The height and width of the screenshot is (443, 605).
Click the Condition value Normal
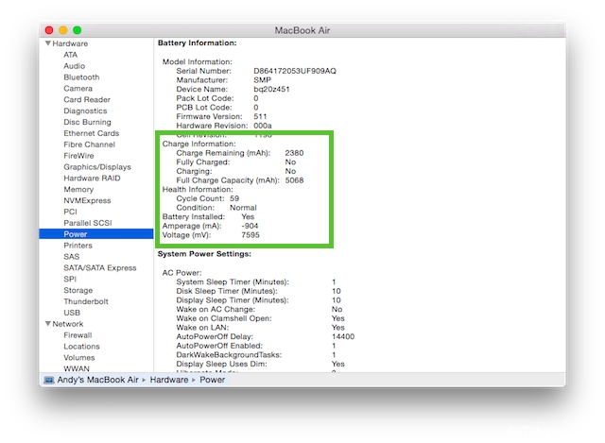[x=243, y=208]
